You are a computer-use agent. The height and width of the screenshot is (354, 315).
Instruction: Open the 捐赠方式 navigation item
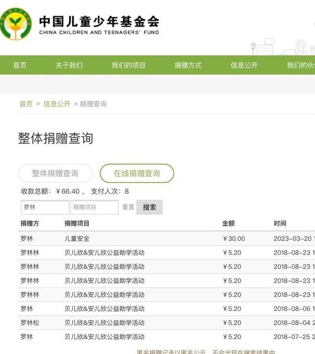[188, 65]
